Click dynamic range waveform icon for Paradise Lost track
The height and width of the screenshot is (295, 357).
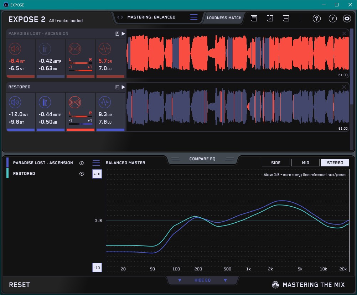click(x=105, y=48)
